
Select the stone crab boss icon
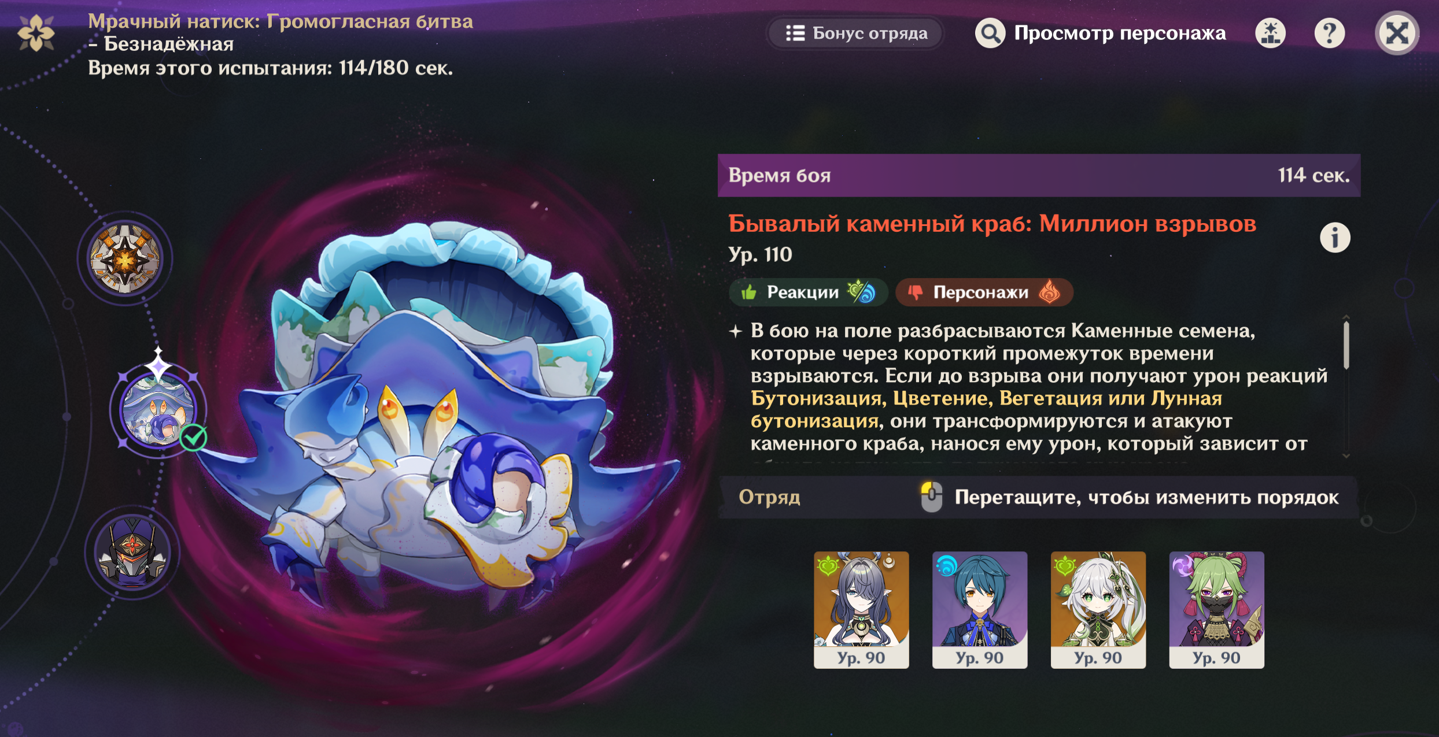(x=158, y=410)
